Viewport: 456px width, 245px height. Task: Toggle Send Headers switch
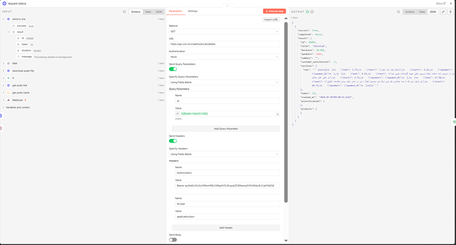click(x=173, y=141)
